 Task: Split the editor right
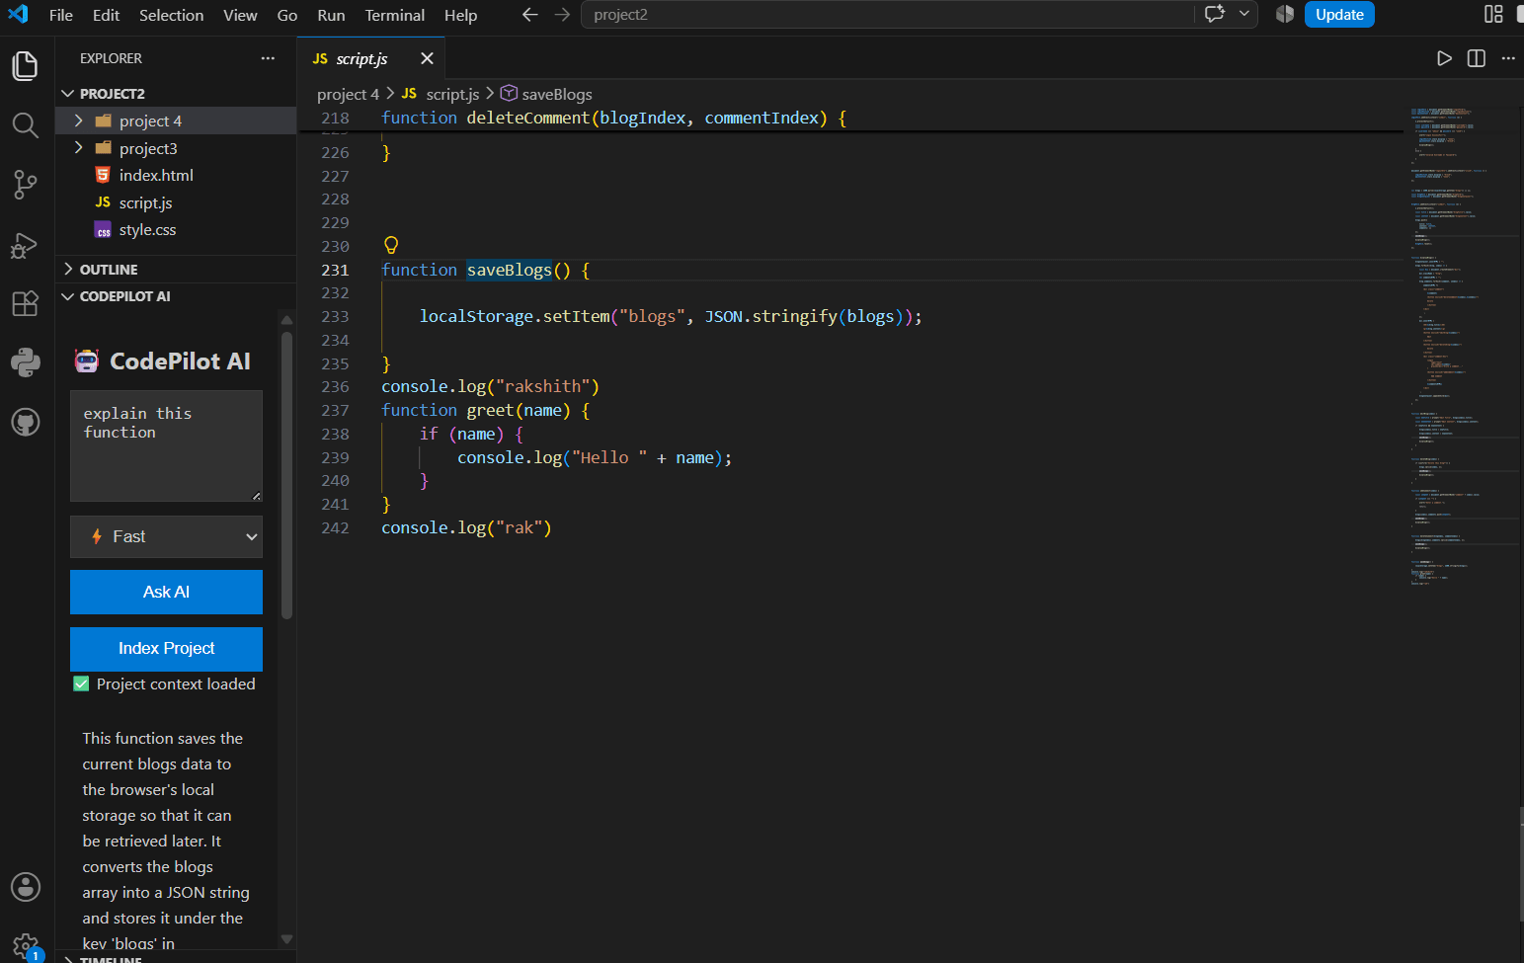(1476, 58)
